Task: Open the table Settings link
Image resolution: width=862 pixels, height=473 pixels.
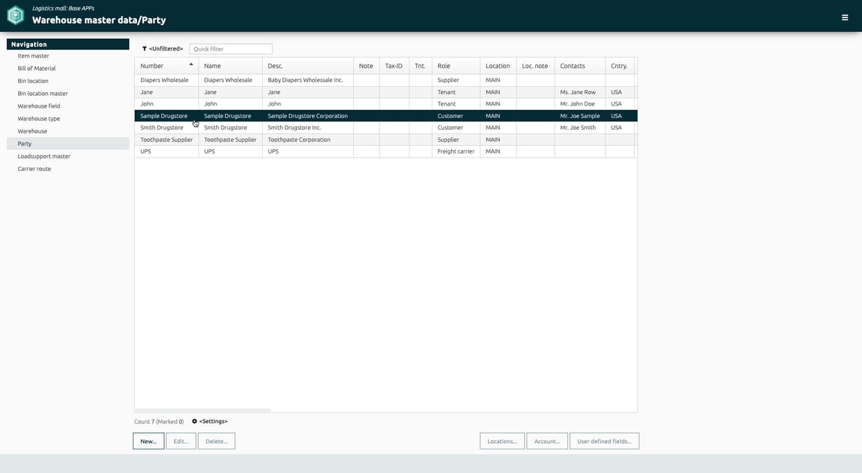Action: 209,421
